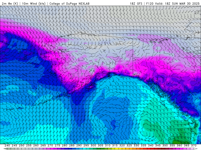Click the 320 scale number
This screenshot has width=201, height=150.
[x=122, y=145]
